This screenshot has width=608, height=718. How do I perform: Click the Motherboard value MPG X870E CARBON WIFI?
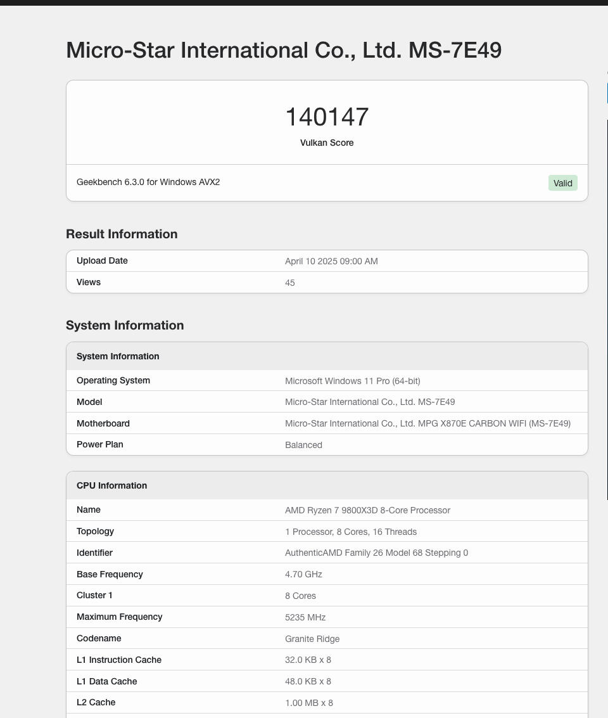(x=427, y=423)
